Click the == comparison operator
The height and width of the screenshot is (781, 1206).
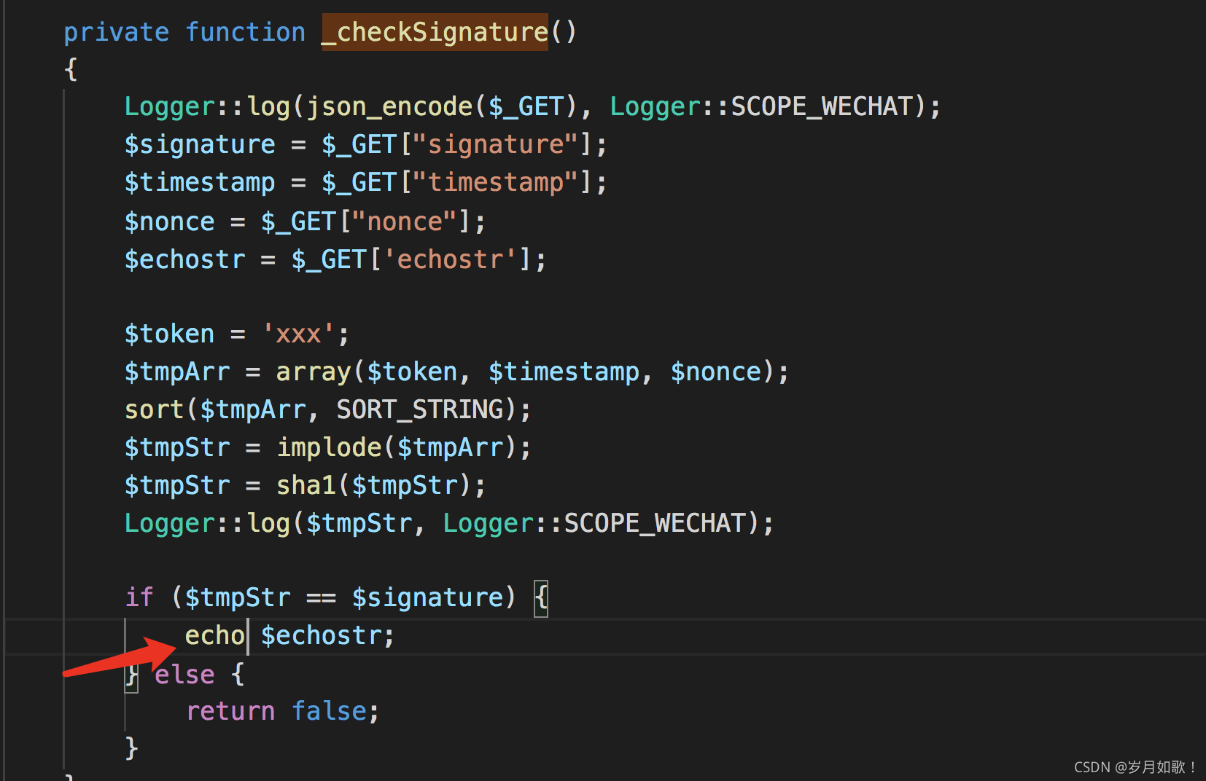(x=322, y=597)
